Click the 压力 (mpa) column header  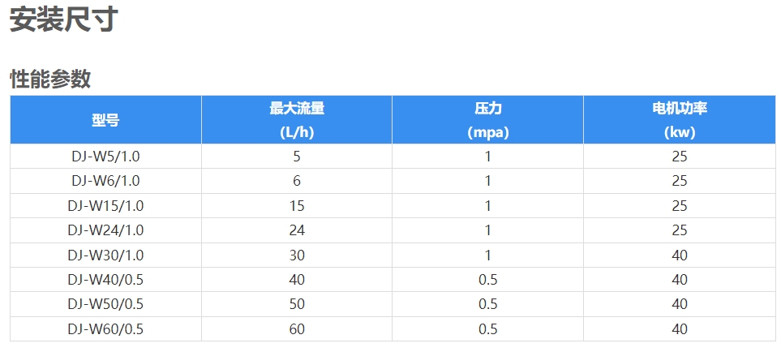(x=487, y=120)
